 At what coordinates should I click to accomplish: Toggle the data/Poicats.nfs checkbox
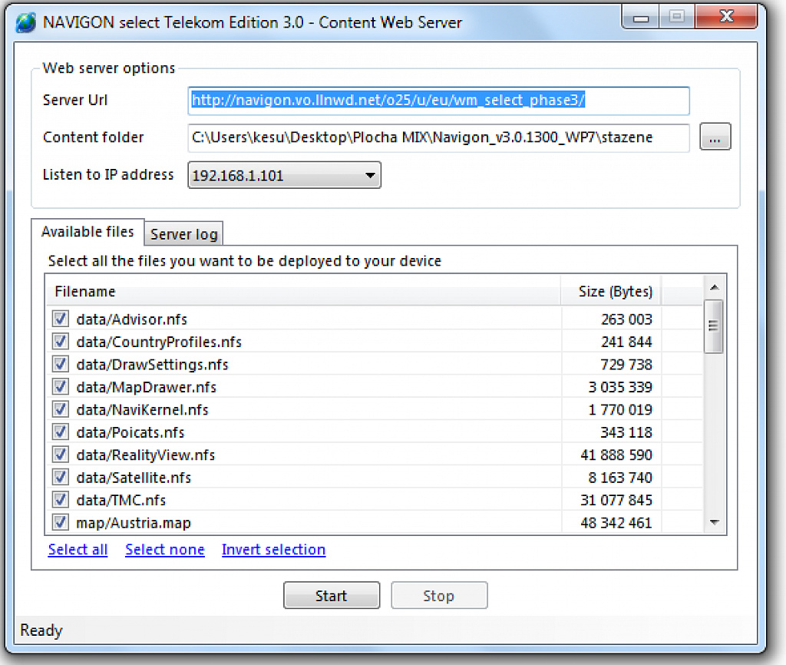[x=60, y=432]
